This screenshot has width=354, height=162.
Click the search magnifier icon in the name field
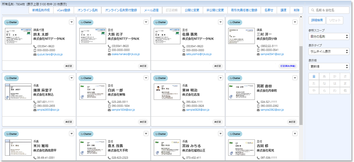click(313, 10)
